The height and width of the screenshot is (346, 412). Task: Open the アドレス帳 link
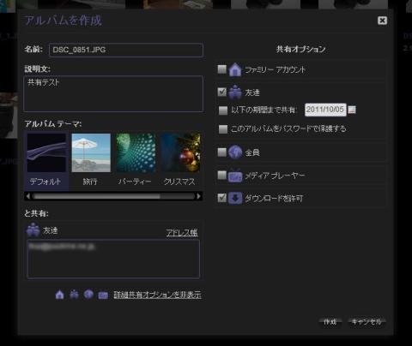tap(182, 233)
